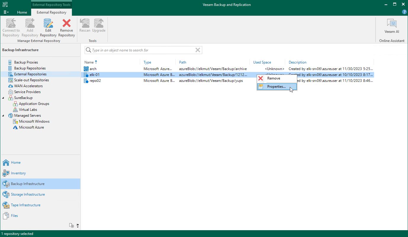Click path azureBlob://elkmut/Veeam/Backup/archive
The height and width of the screenshot is (237, 408).
pos(213,69)
